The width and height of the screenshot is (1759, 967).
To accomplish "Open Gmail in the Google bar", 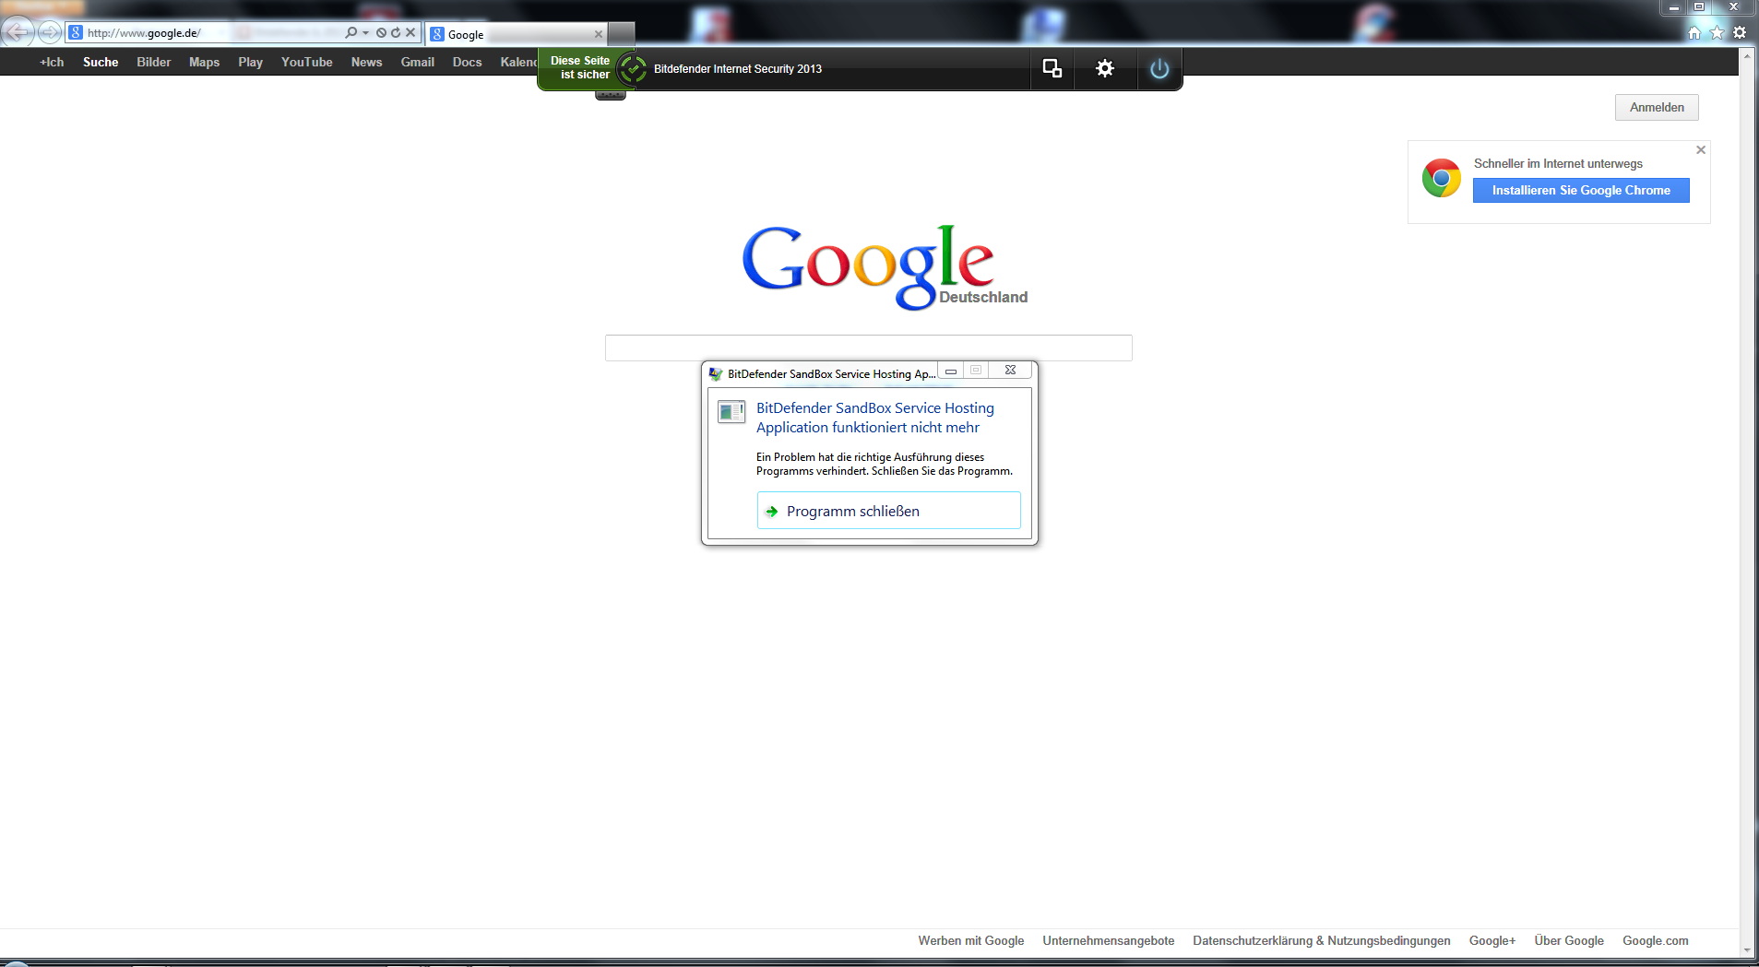I will point(418,62).
